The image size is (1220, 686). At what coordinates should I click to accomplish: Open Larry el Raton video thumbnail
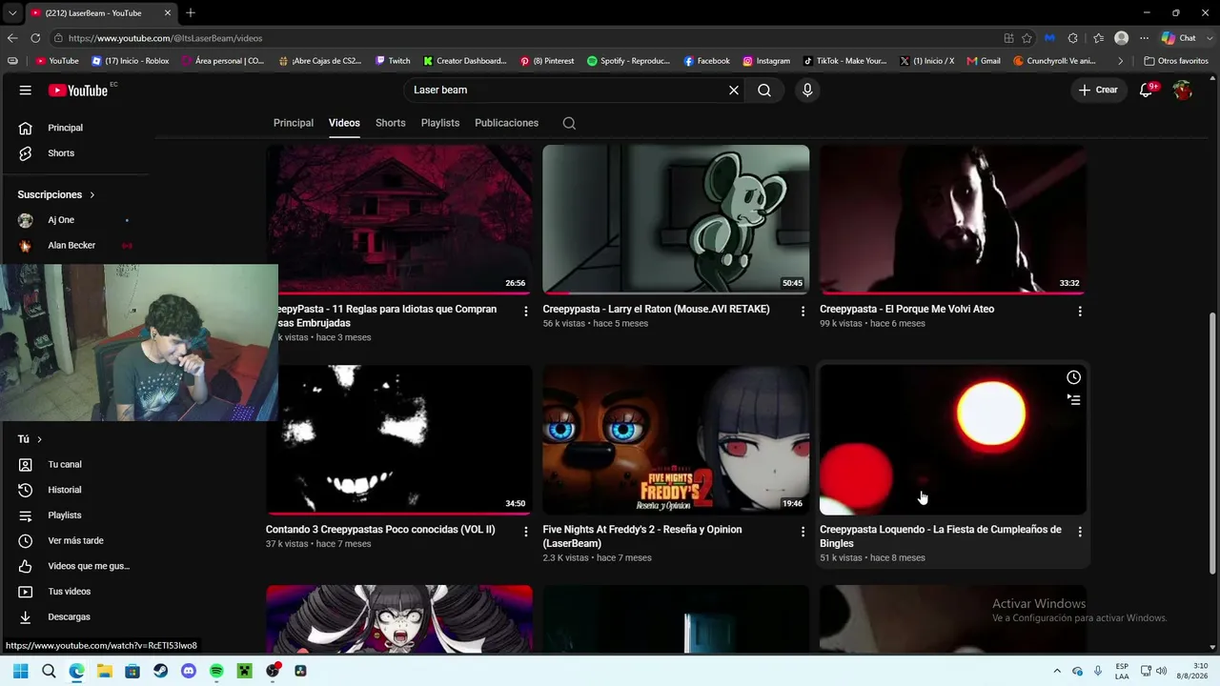click(676, 219)
